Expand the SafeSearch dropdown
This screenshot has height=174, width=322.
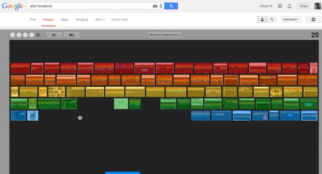point(291,20)
